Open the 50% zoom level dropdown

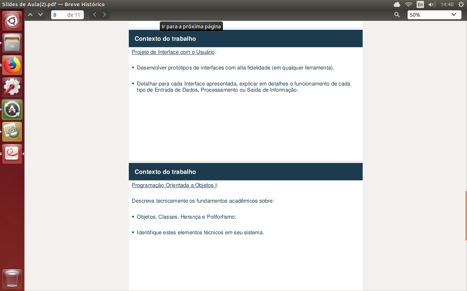click(x=434, y=15)
